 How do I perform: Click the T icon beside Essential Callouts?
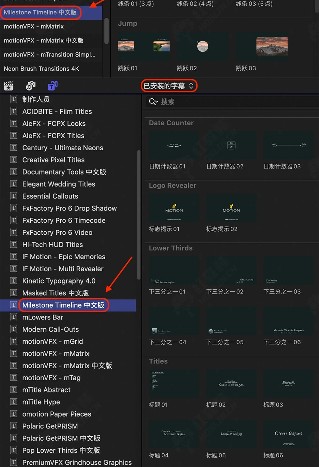[x=14, y=196]
